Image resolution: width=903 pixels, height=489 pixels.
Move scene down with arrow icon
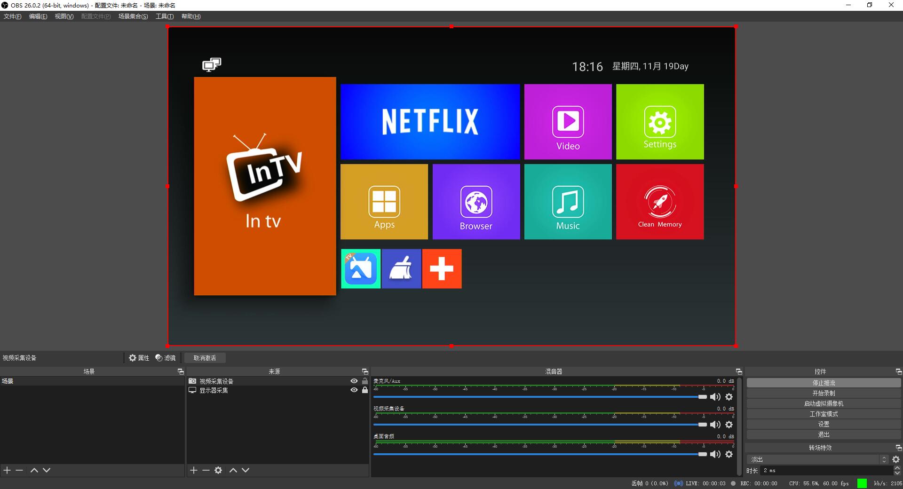47,470
